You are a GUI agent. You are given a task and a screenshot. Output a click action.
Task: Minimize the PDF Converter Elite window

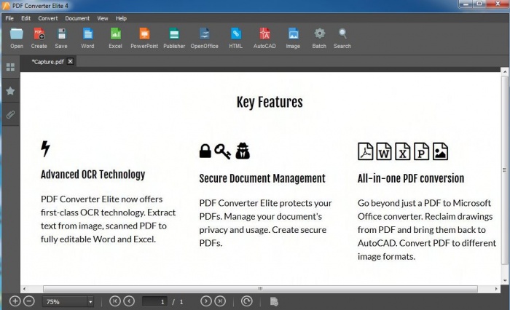coord(466,4)
